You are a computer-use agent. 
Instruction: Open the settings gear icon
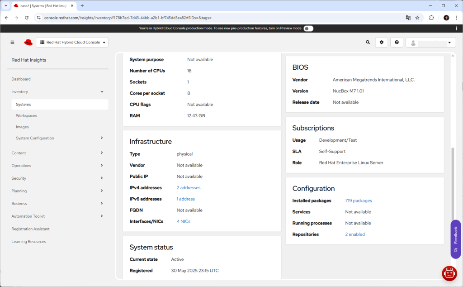382,42
